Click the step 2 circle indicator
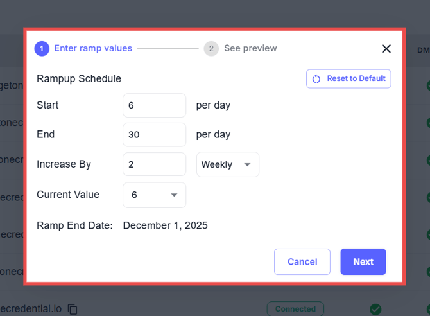The width and height of the screenshot is (430, 316). click(211, 48)
